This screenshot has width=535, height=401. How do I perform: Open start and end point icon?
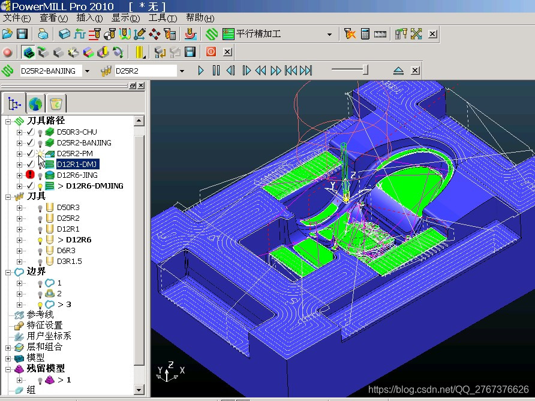click(x=110, y=34)
